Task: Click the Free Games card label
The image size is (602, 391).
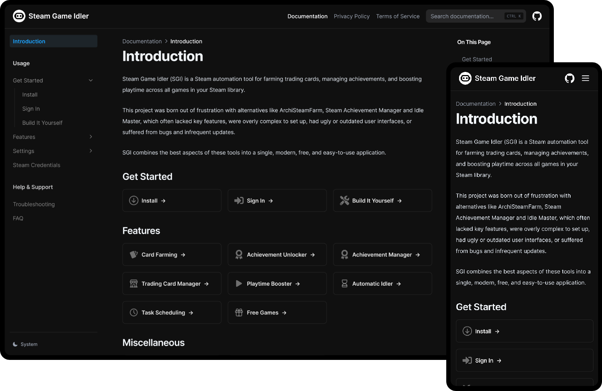Action: [263, 313]
